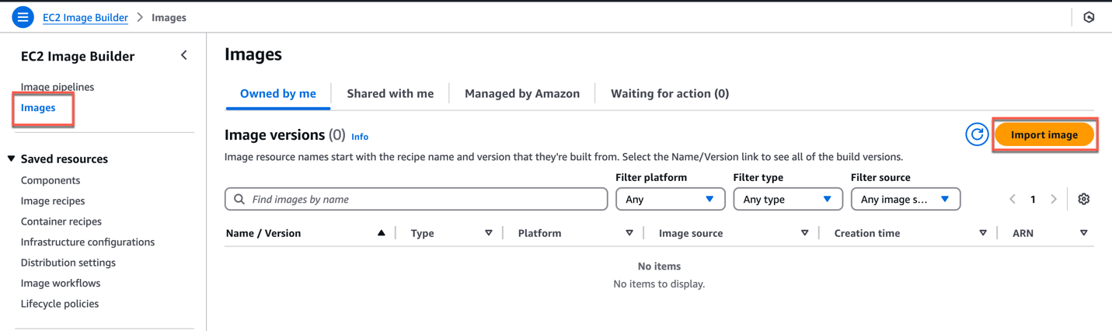Click the Creation time column header

[867, 233]
